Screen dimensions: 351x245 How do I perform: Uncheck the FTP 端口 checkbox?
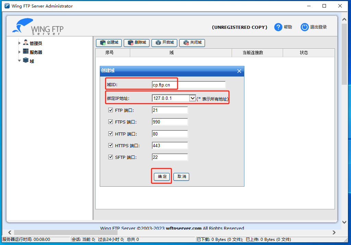(x=111, y=110)
